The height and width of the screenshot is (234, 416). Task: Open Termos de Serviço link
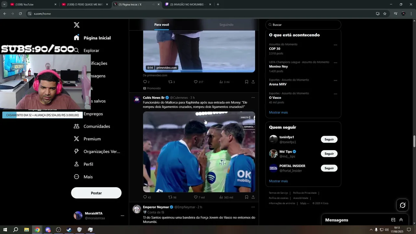(278, 193)
